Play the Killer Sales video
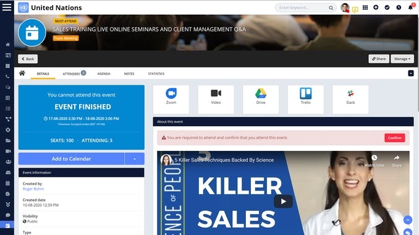 (283, 202)
